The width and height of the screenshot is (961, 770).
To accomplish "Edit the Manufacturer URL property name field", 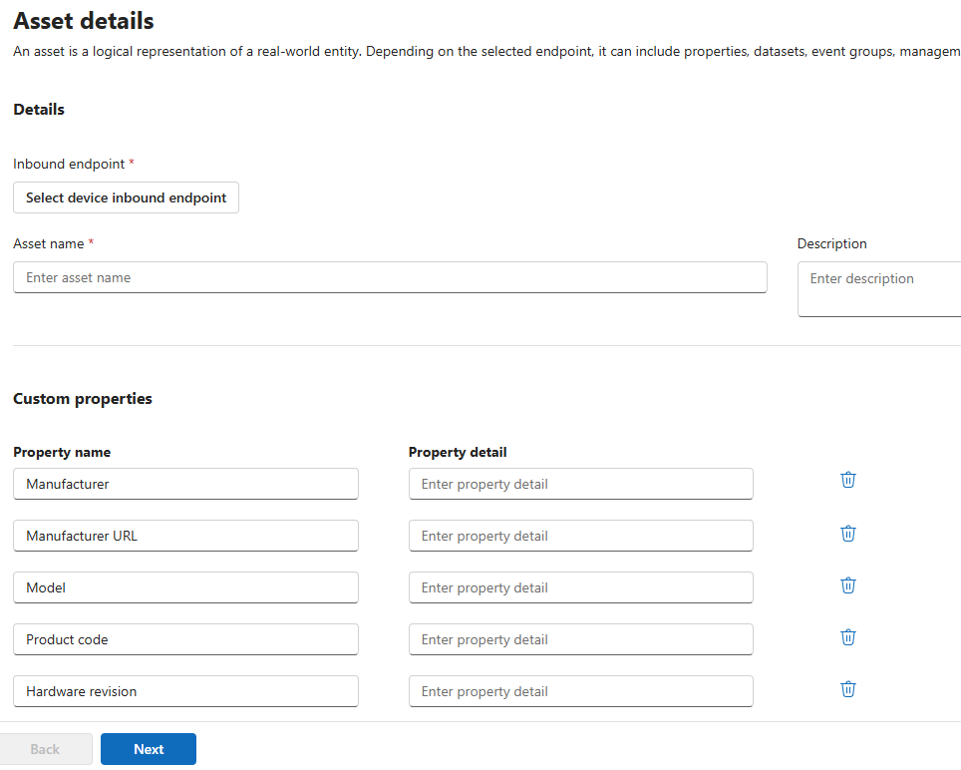I will pyautogui.click(x=185, y=536).
